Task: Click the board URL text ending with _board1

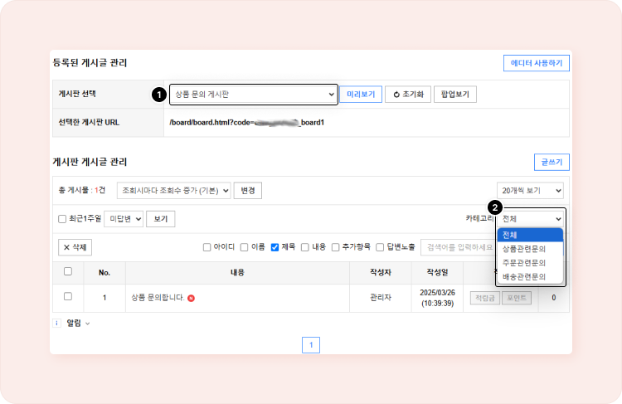Action: click(x=247, y=123)
